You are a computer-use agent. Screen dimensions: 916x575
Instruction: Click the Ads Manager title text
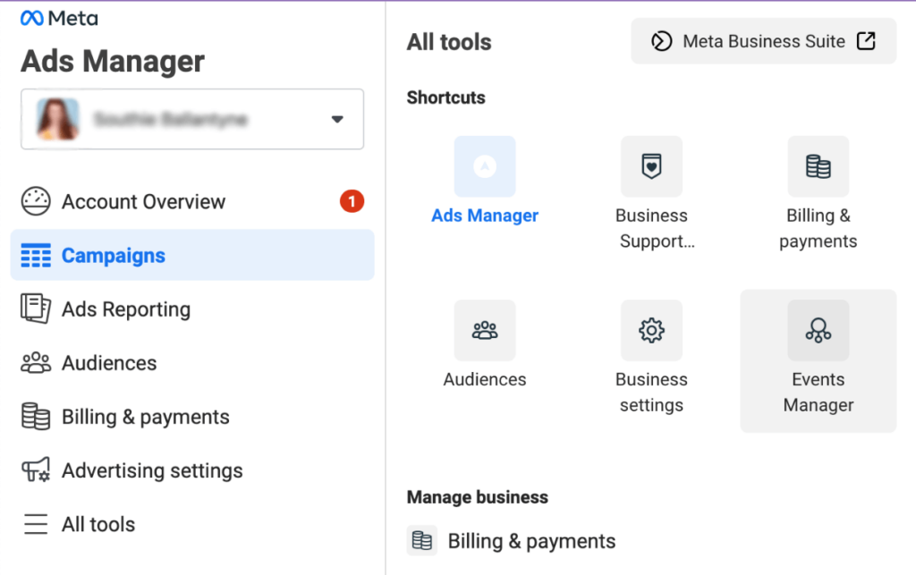tap(113, 62)
